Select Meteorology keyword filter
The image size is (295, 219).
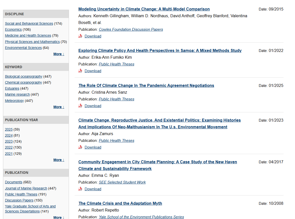pyautogui.click(x=14, y=101)
